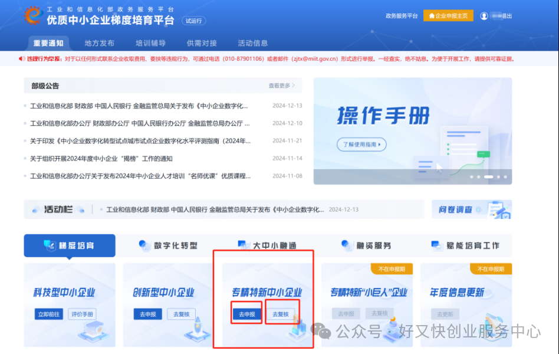Click 去复核 under 创新型中小企业

click(x=182, y=314)
